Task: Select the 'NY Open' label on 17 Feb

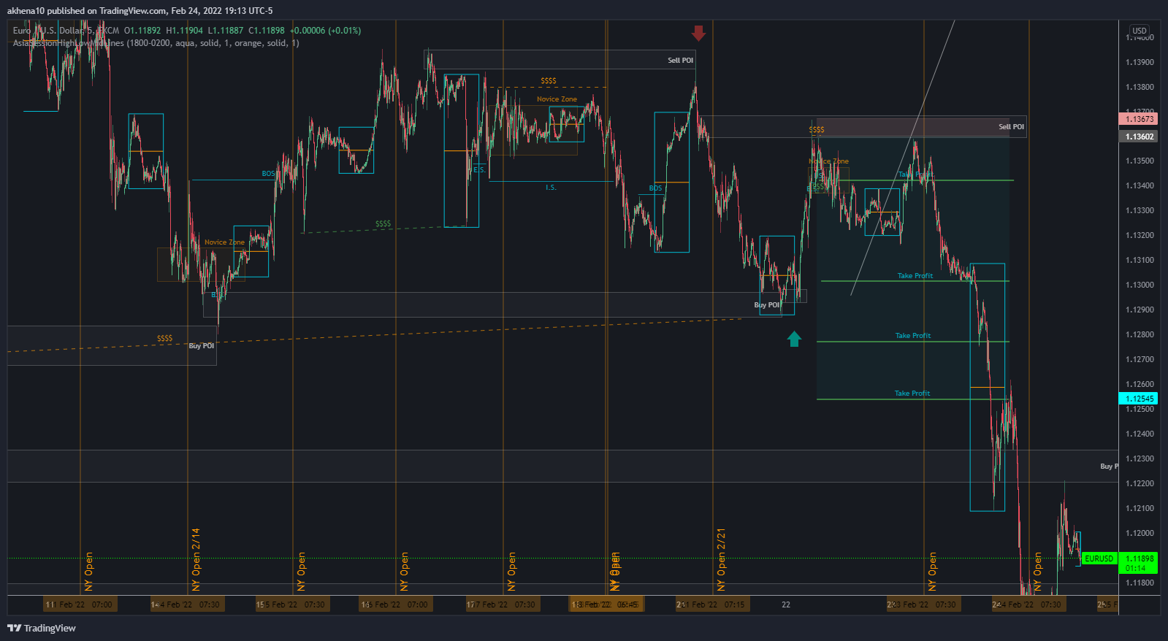Action: click(x=511, y=572)
